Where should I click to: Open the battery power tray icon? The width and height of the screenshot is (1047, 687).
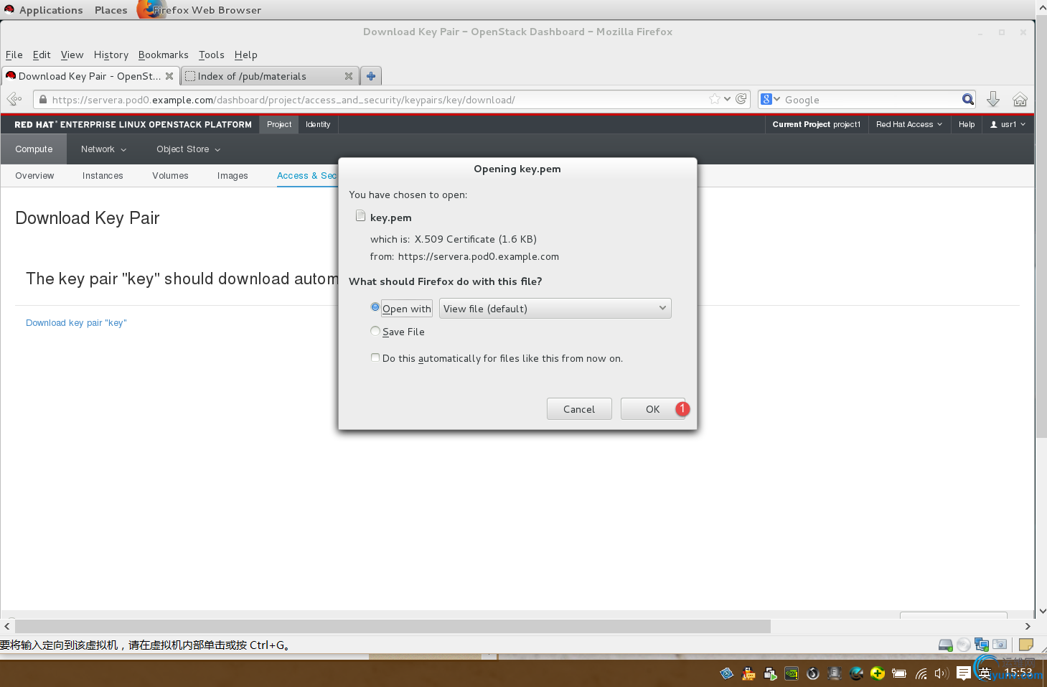899,673
